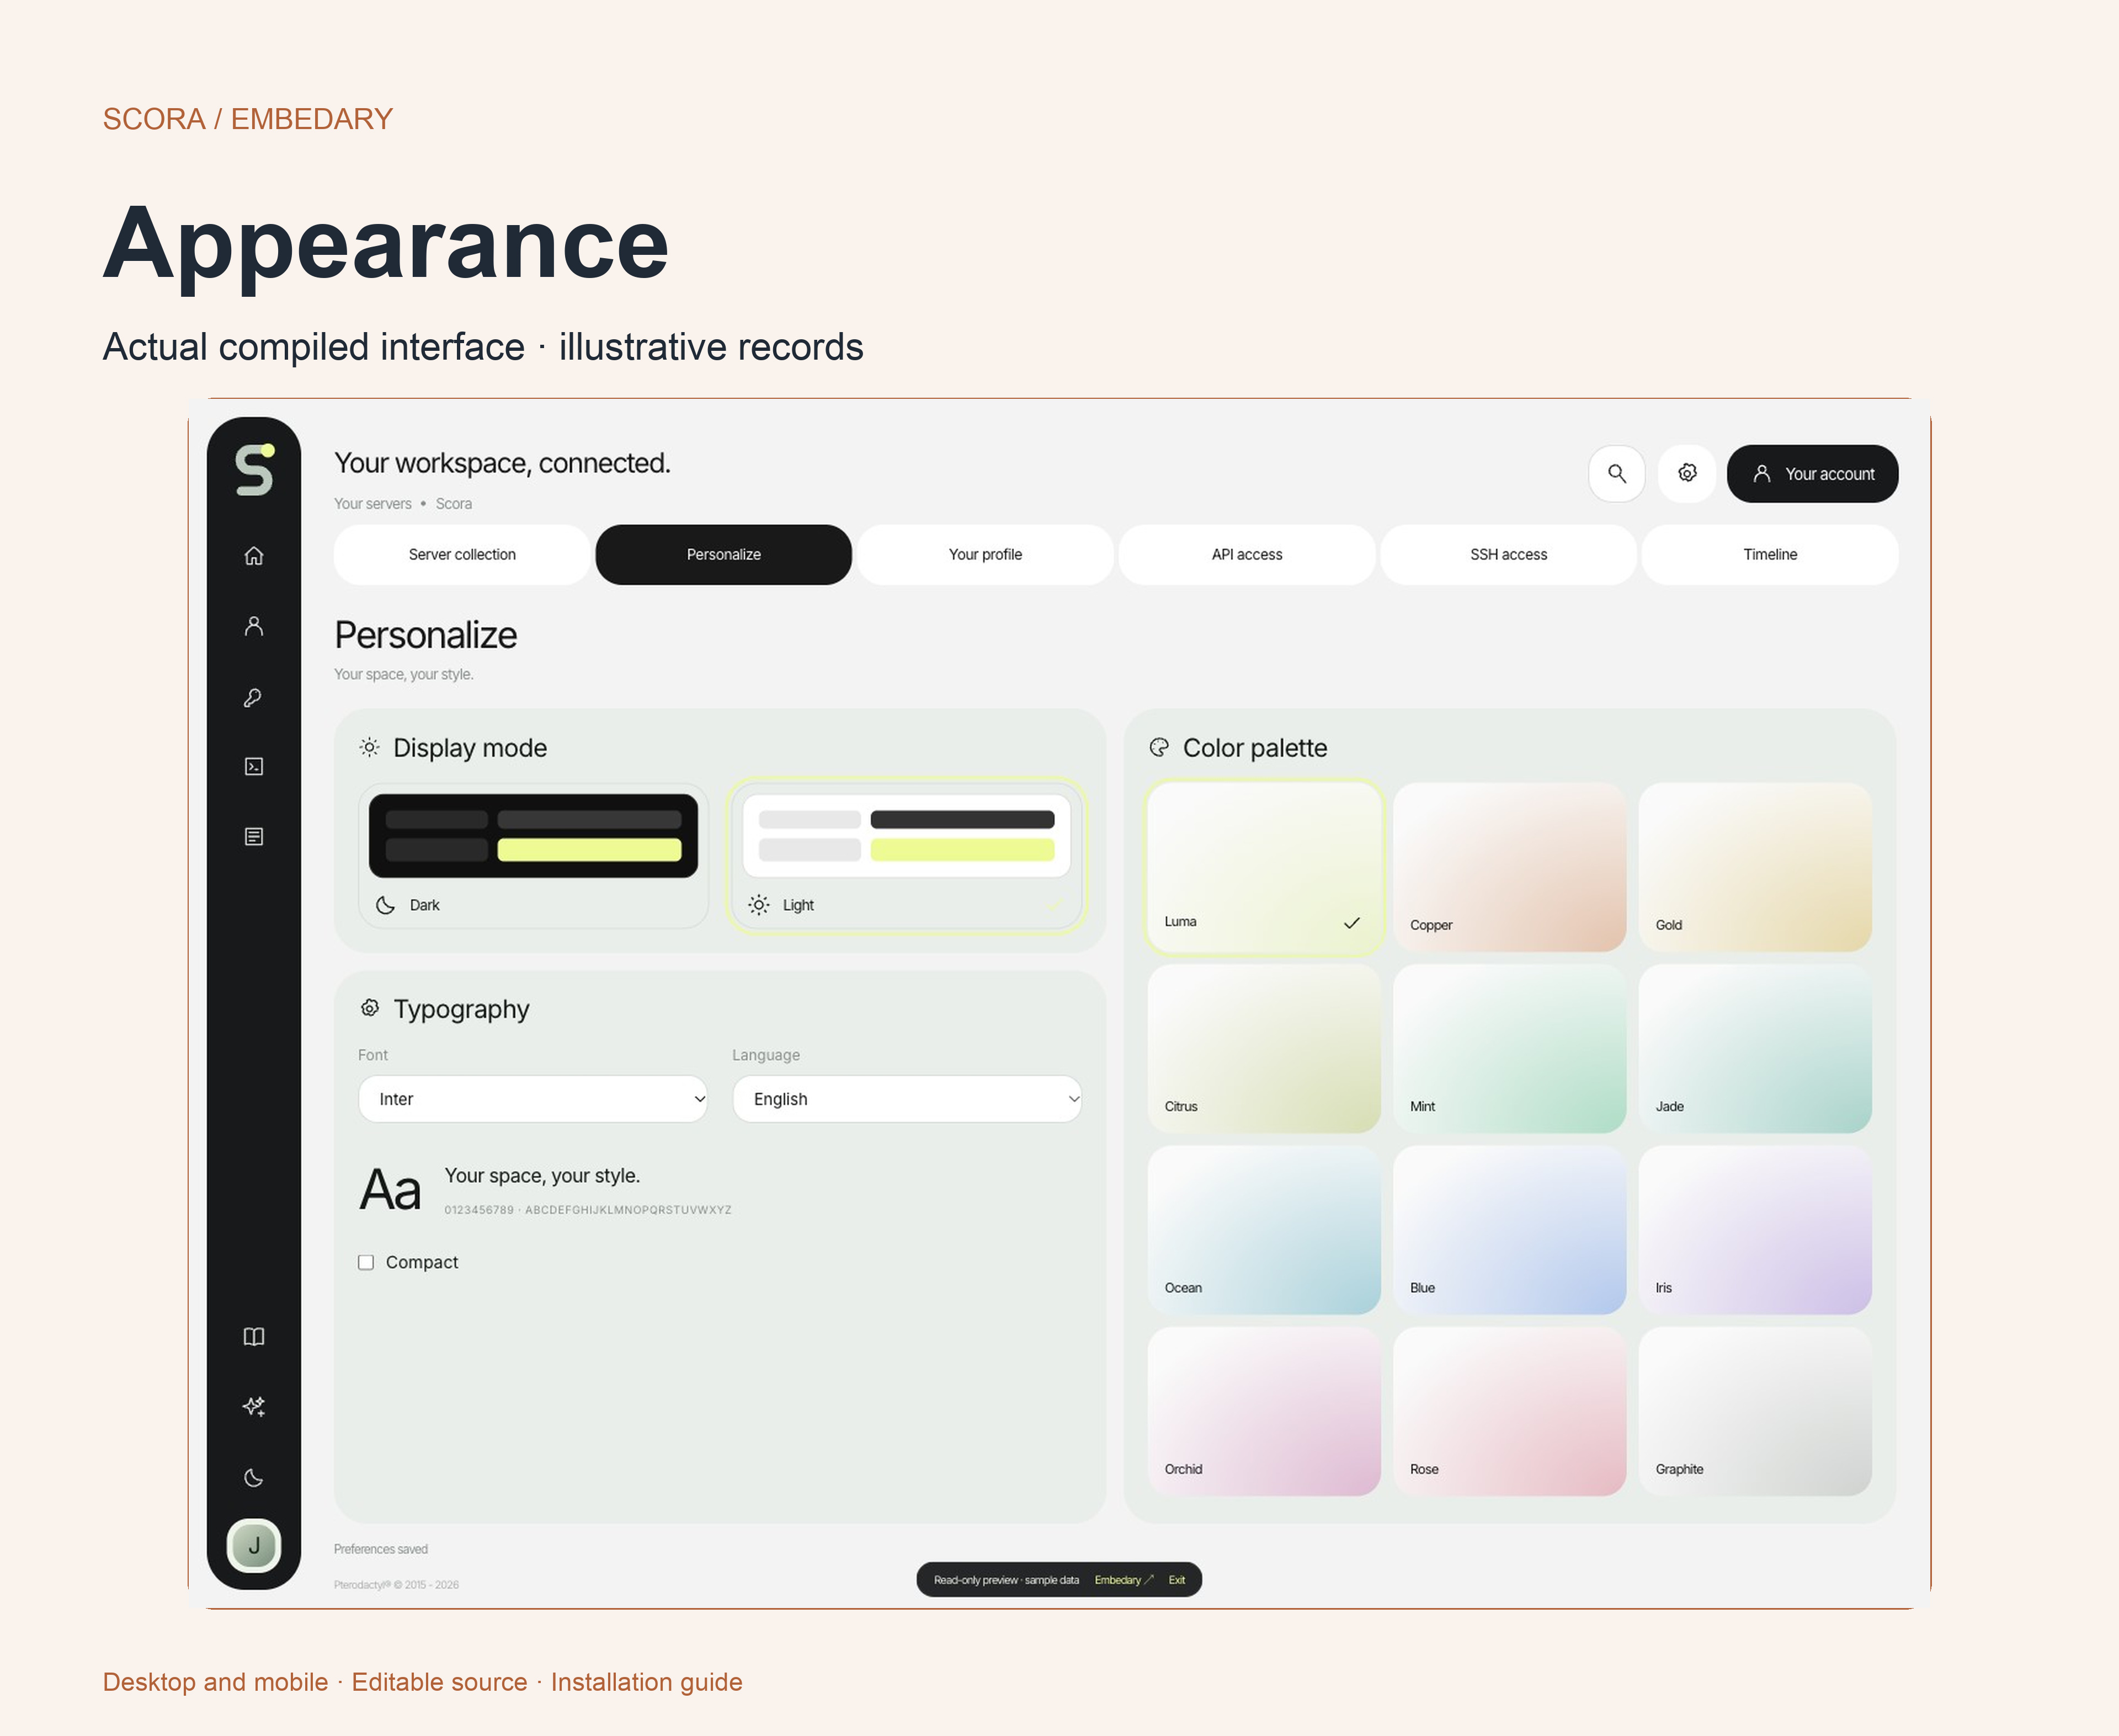
Task: Select the Blue color palette
Action: [1510, 1230]
